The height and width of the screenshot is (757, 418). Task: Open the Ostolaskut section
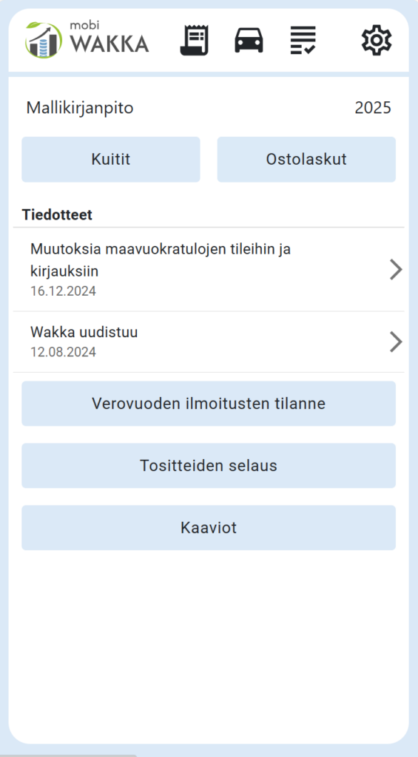pos(306,160)
